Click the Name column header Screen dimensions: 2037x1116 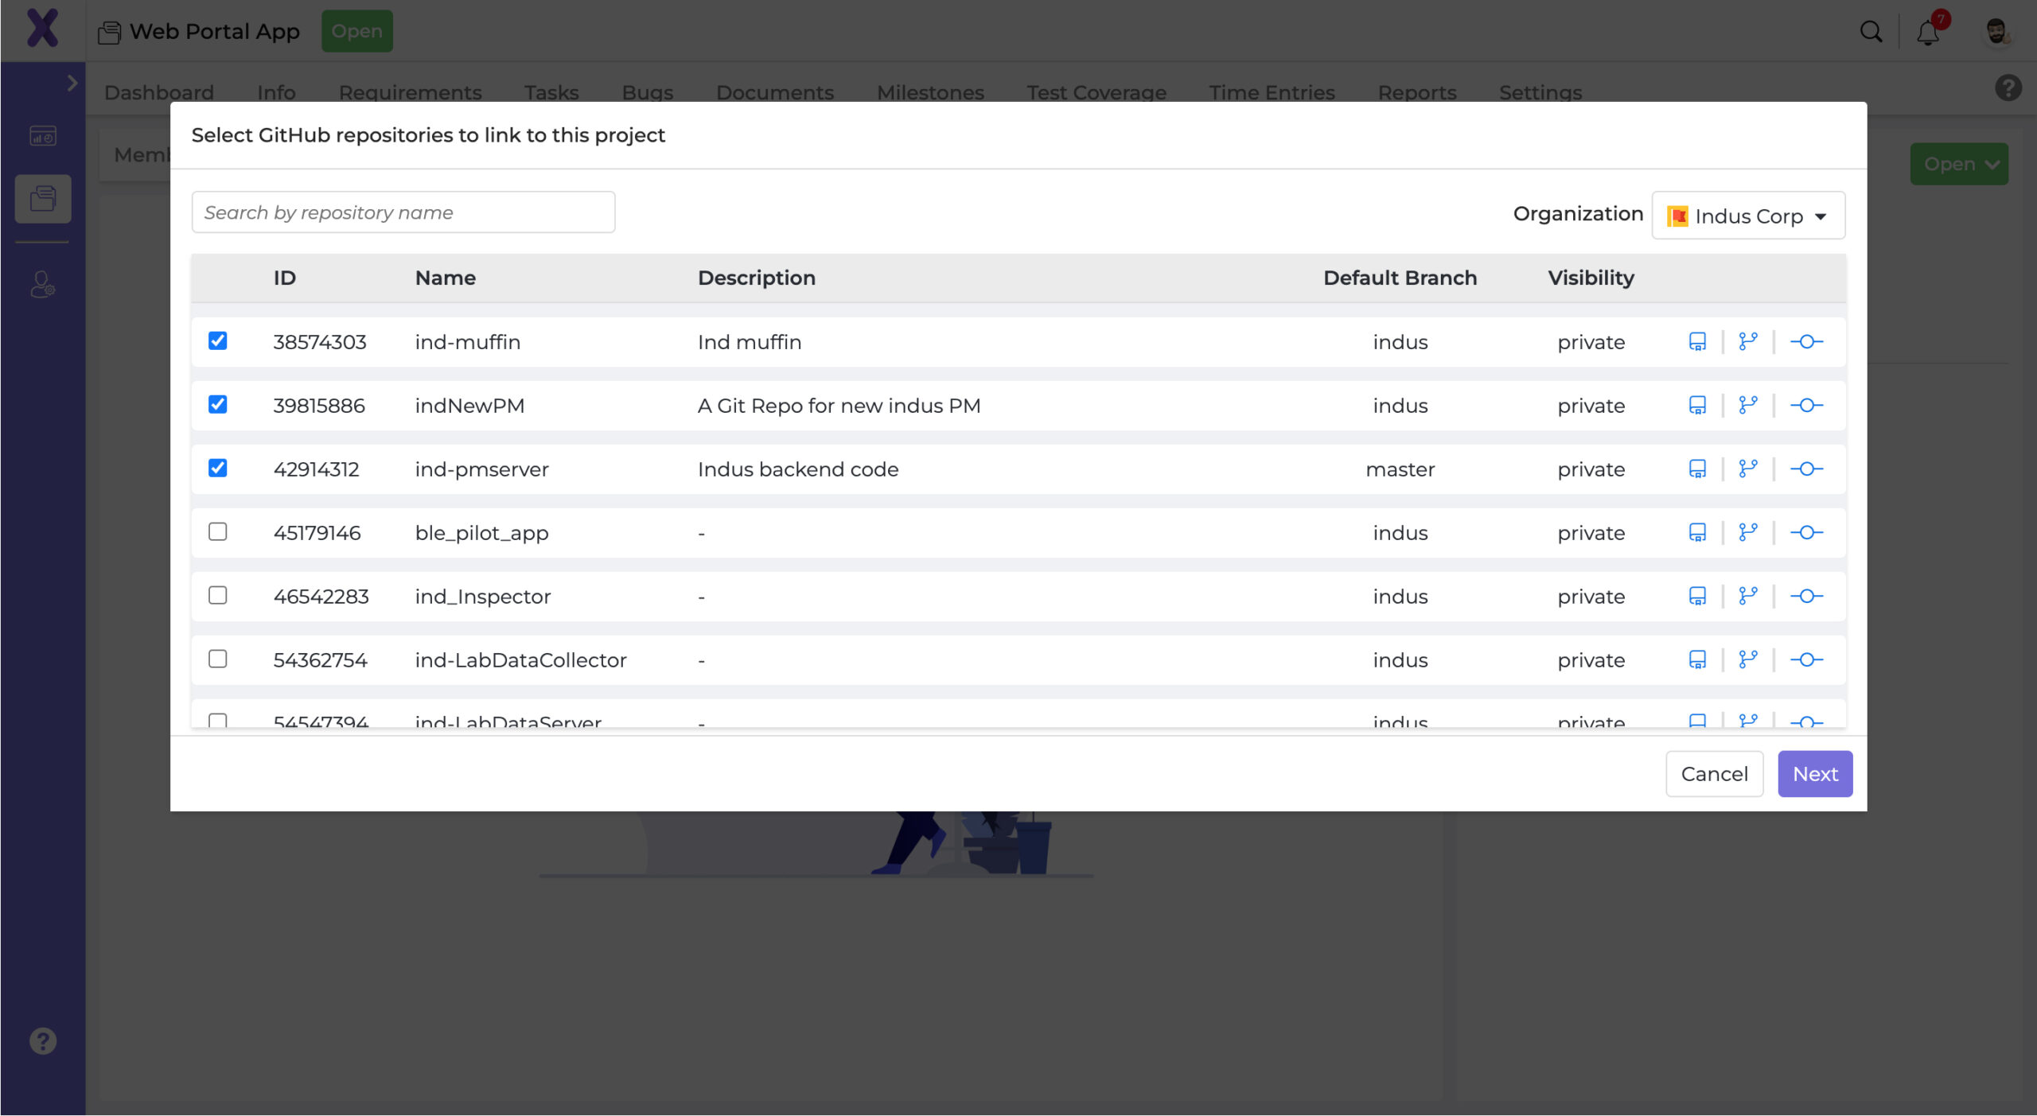[445, 278]
